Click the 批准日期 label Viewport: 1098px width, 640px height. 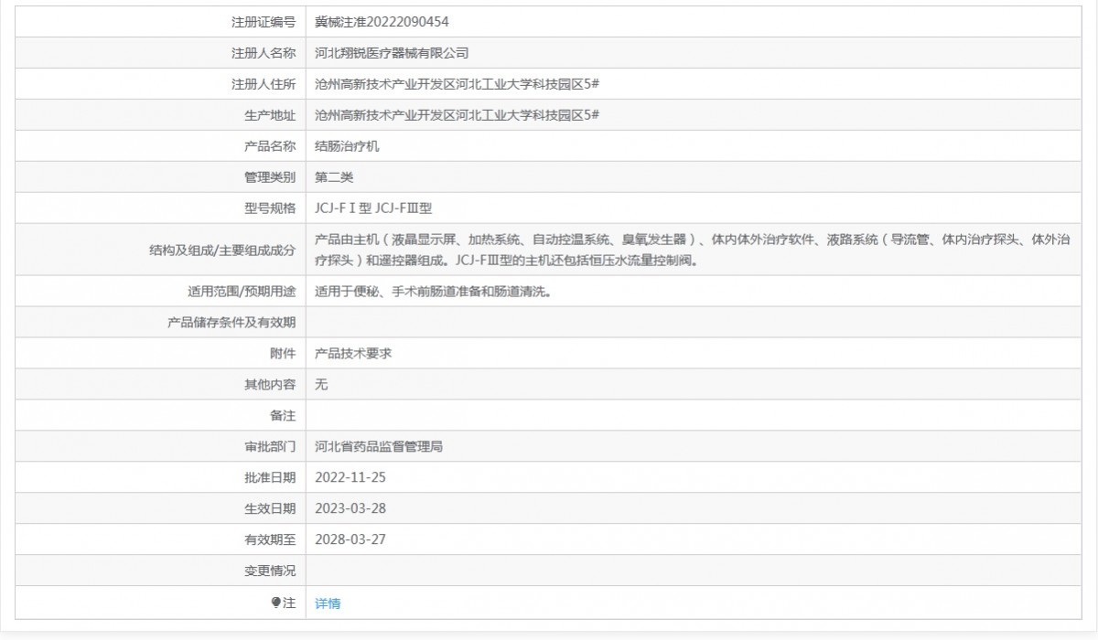click(271, 477)
